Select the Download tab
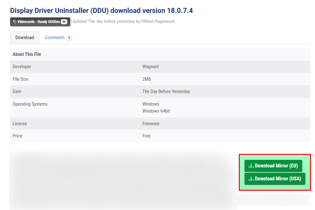This screenshot has width=315, height=210. [x=25, y=38]
